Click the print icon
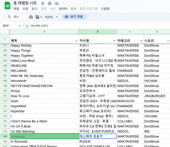Screen dimensions: 170x147 coord(31,17)
